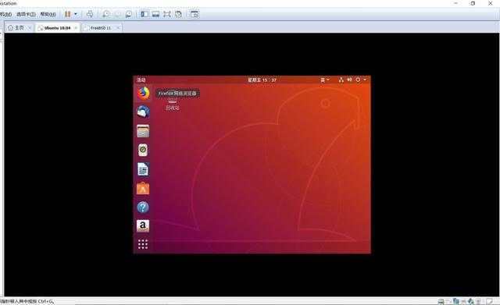Click the Amazon dock icon
The image size is (500, 305).
point(143,225)
